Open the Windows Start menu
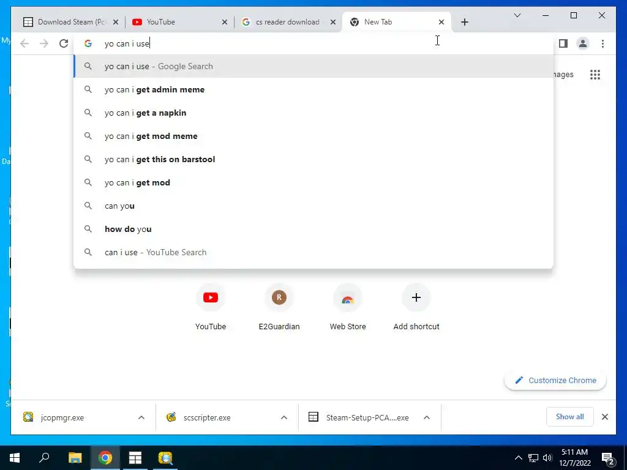This screenshot has height=470, width=627. click(x=15, y=458)
